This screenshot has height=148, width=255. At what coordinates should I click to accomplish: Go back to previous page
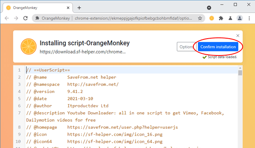[7, 18]
